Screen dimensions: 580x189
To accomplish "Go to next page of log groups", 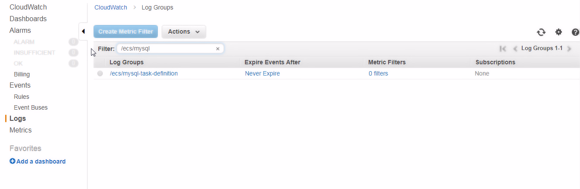I will point(569,49).
